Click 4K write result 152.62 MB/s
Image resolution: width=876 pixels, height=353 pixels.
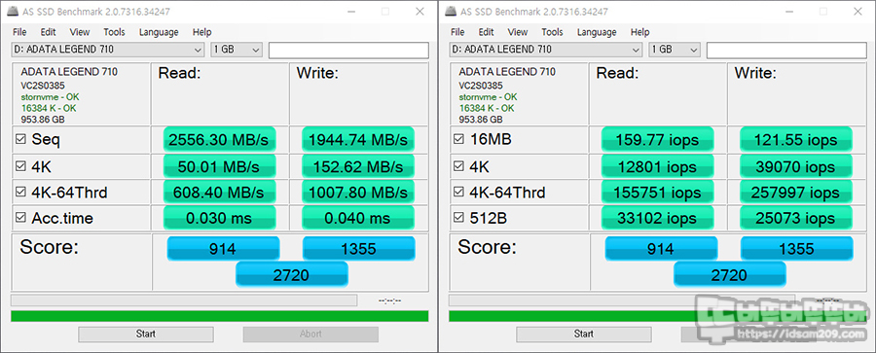pos(358,166)
